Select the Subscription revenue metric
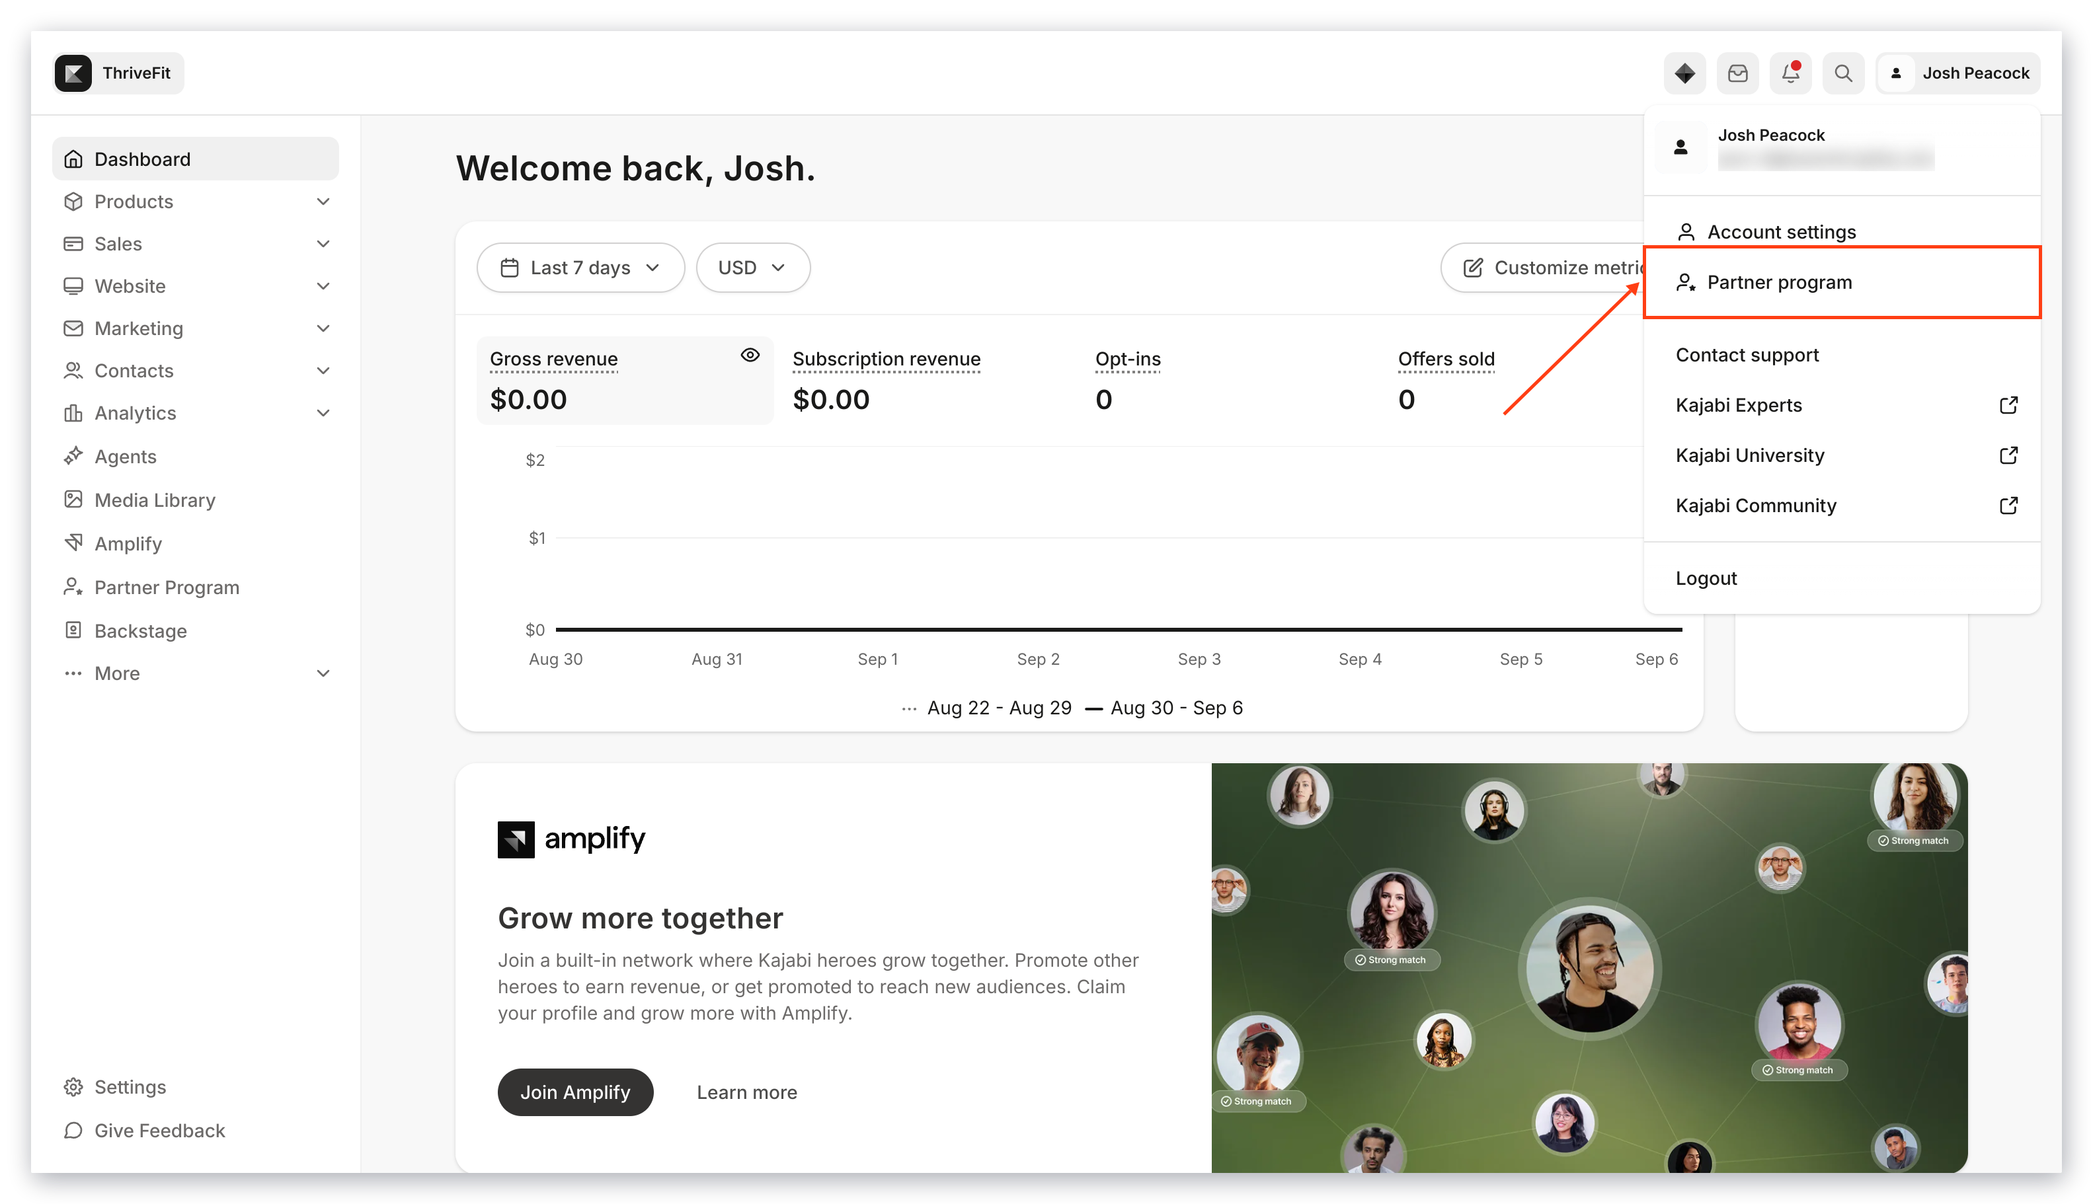Screen dimensions: 2093x1204 (x=886, y=381)
